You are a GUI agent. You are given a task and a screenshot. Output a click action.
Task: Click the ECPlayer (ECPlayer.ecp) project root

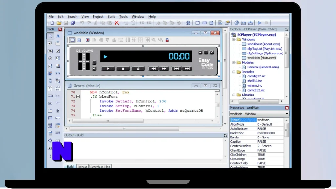[257, 35]
